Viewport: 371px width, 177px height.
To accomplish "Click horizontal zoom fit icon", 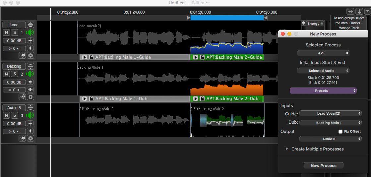I will 350,11.
